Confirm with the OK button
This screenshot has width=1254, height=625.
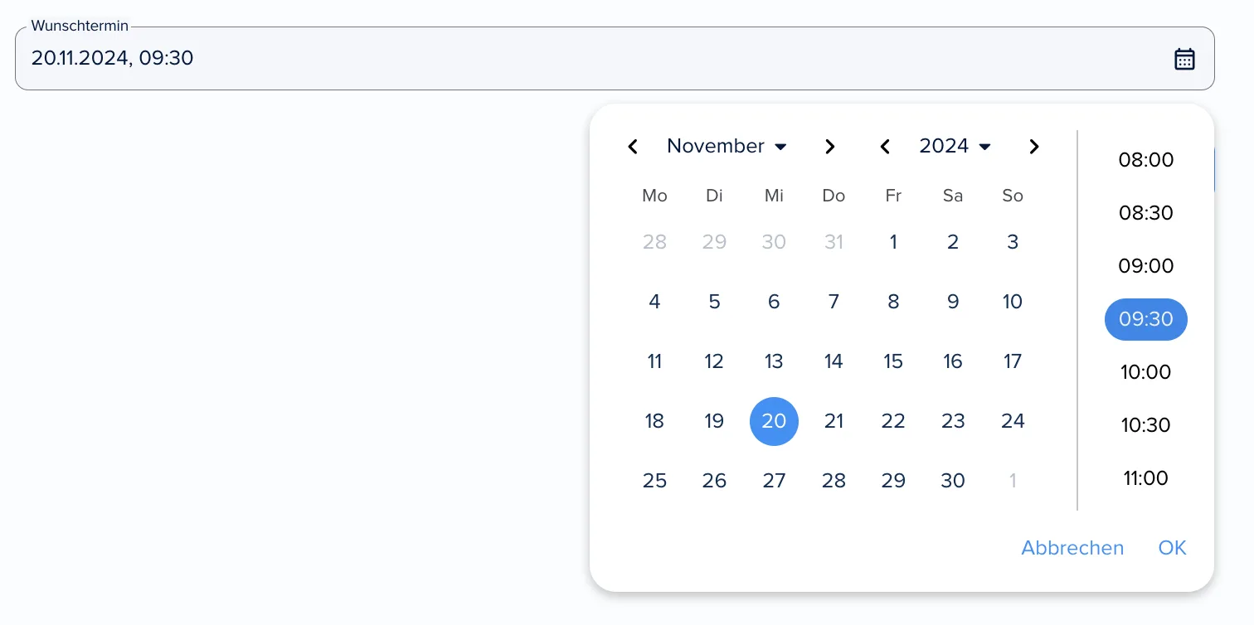(x=1173, y=548)
